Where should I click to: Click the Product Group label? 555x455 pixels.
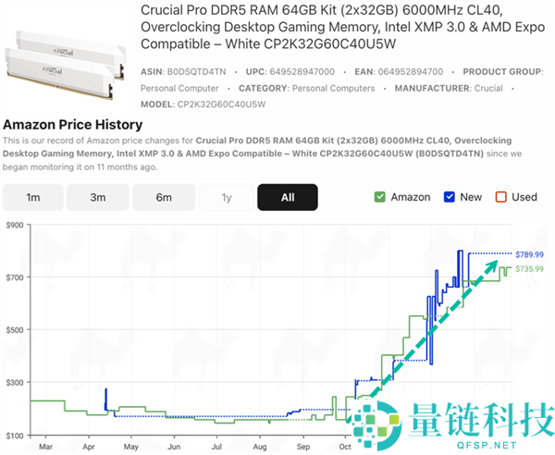(503, 72)
